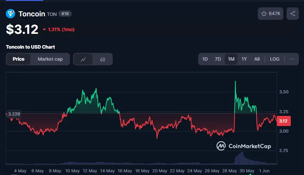Switch to line chart view icon
The width and height of the screenshot is (304, 175).
click(x=83, y=59)
